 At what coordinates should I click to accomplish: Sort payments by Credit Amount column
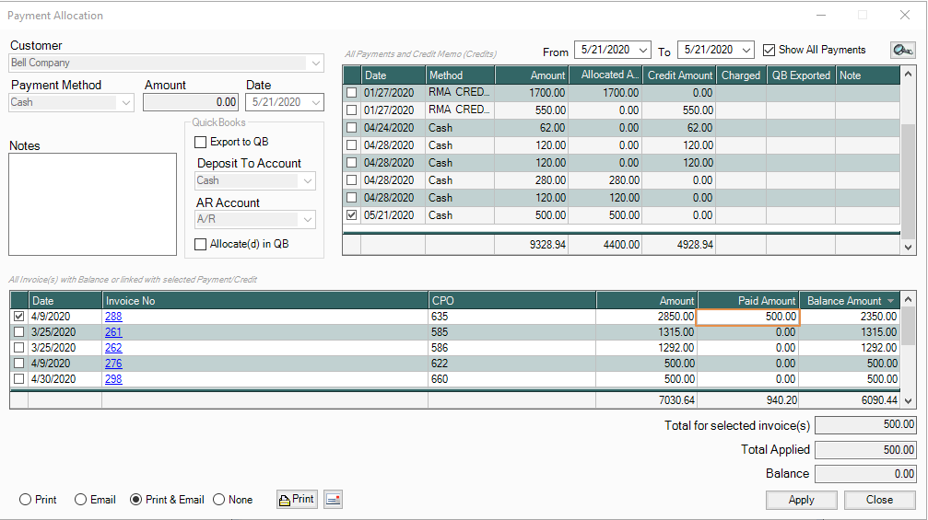click(678, 75)
